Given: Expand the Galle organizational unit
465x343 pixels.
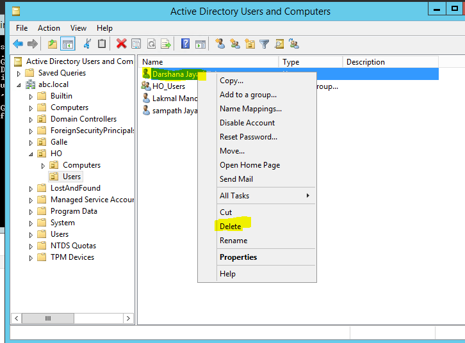Looking at the screenshot, I should pos(31,143).
